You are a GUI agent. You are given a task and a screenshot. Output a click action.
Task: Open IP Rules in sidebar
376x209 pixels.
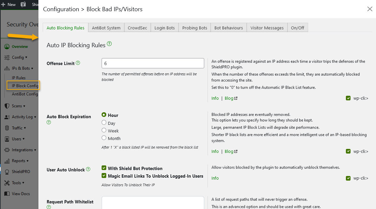click(x=19, y=78)
